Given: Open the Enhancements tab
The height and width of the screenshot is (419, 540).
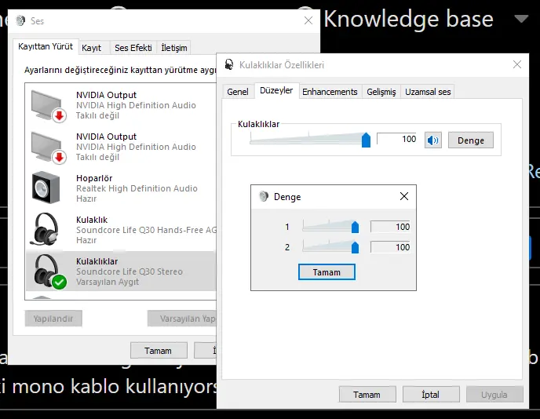Looking at the screenshot, I should [330, 92].
